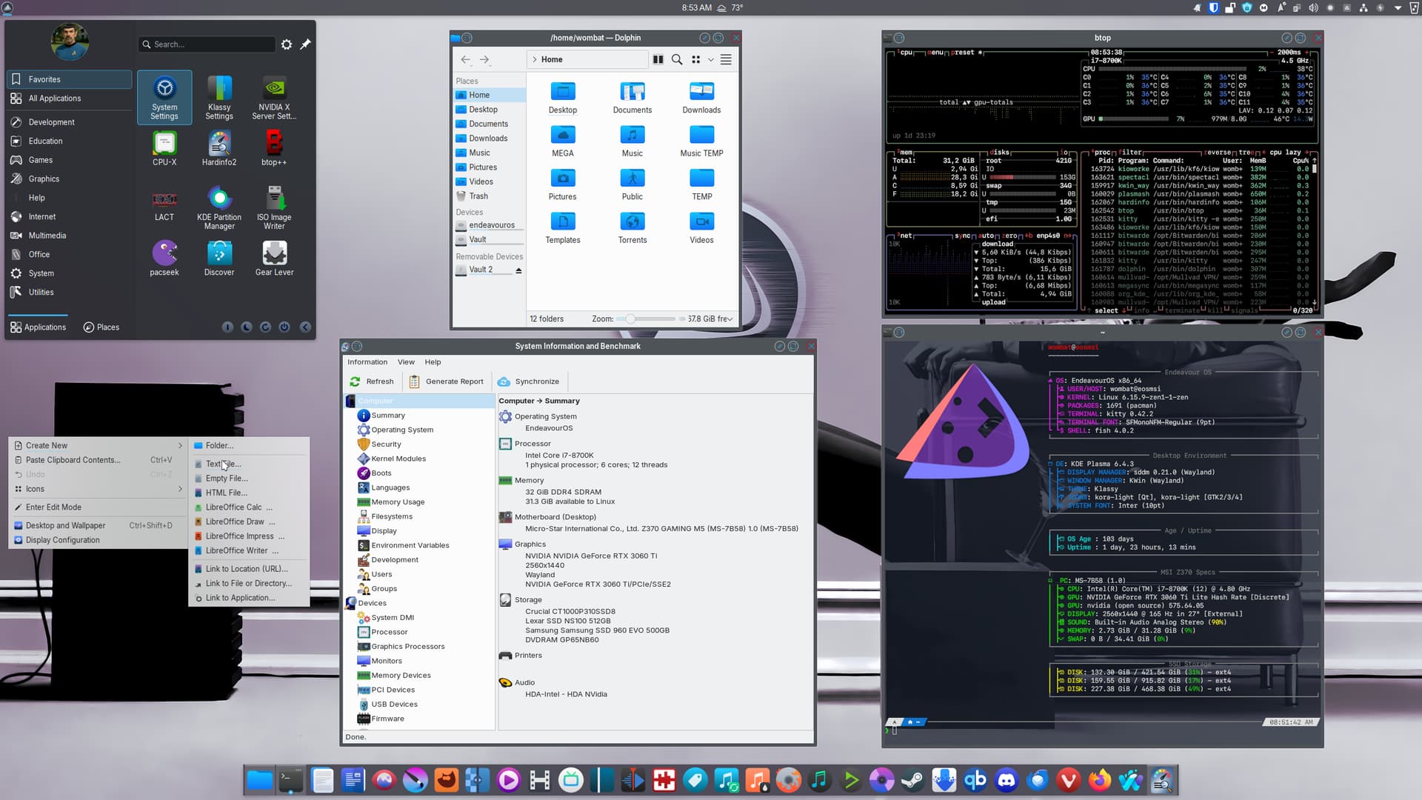1422x800 pixels.
Task: Open Discord from the dock
Action: tap(1007, 780)
